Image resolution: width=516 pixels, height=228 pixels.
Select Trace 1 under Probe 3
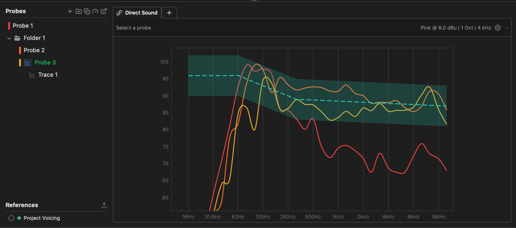pyautogui.click(x=48, y=75)
